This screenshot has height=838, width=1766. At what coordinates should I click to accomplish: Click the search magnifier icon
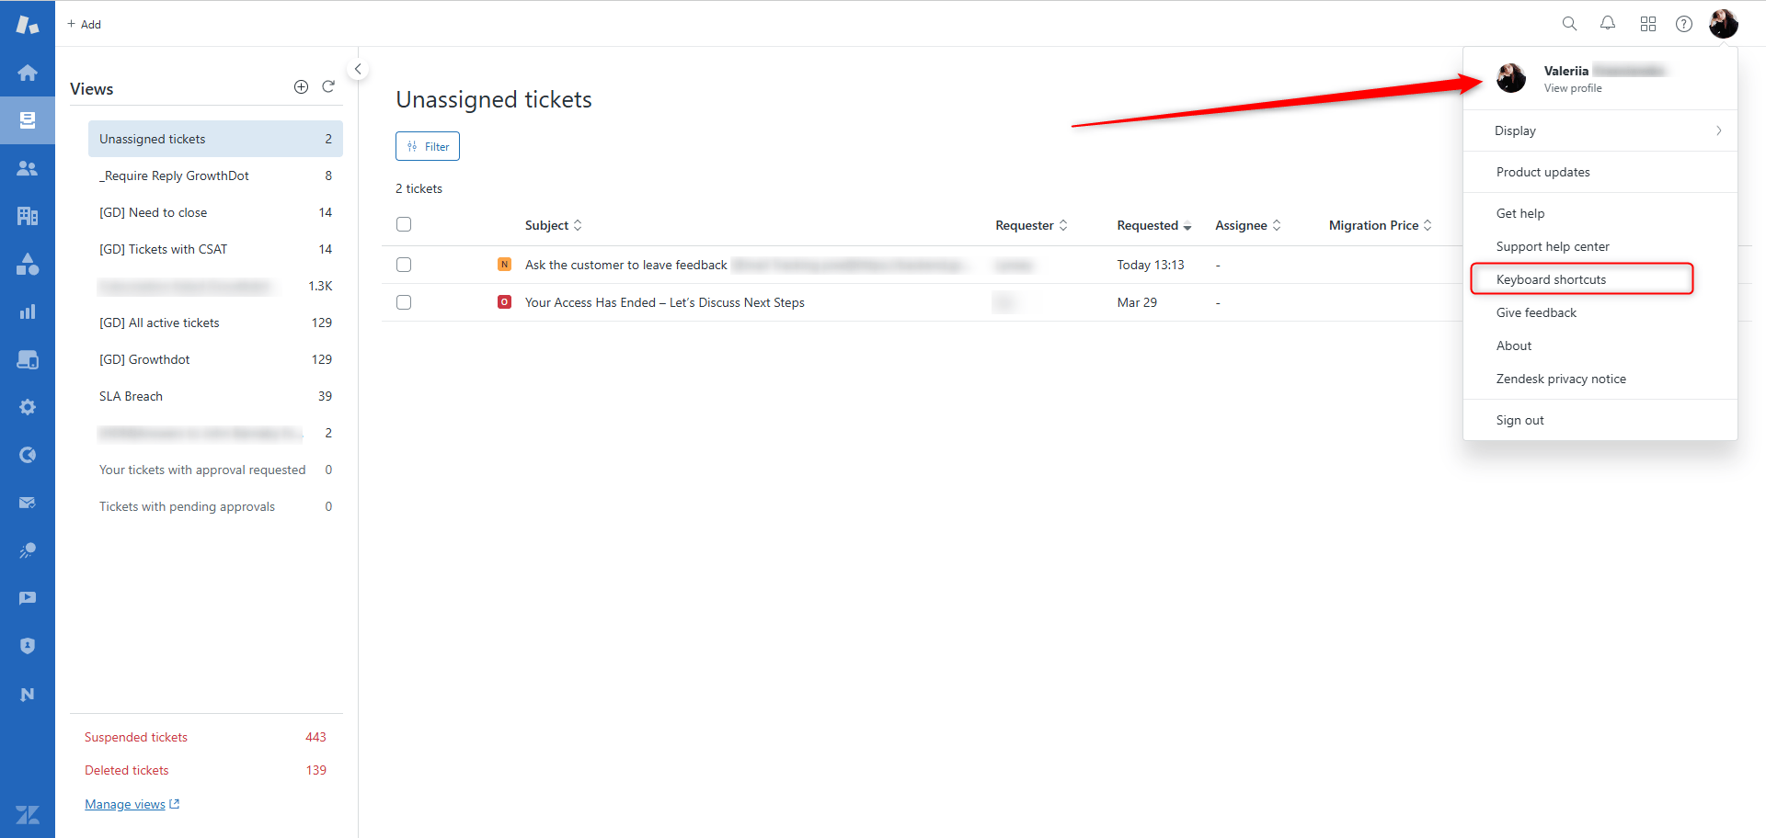[1569, 24]
